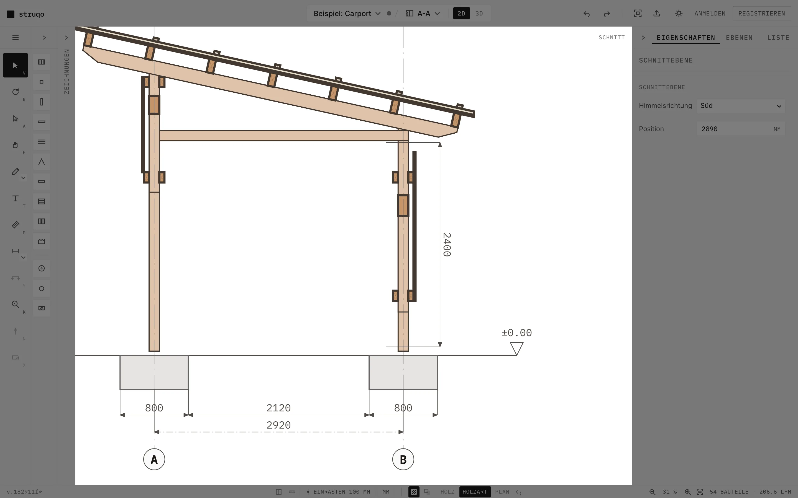Toggle the hatch fill display button
Viewport: 798px width, 498px height.
[x=413, y=492]
